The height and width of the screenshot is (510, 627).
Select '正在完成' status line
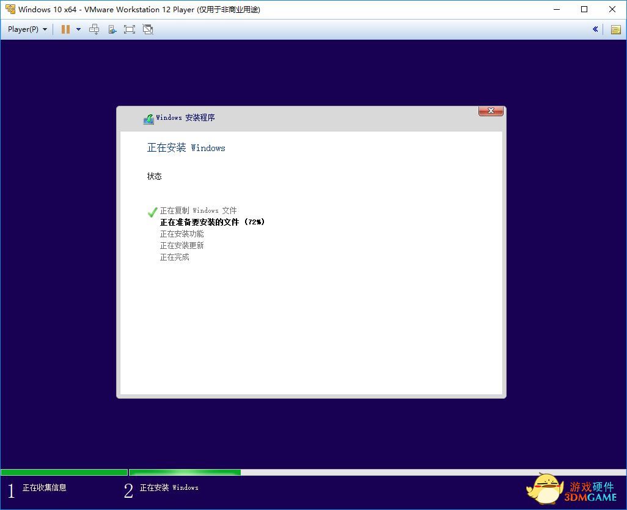[x=175, y=257]
